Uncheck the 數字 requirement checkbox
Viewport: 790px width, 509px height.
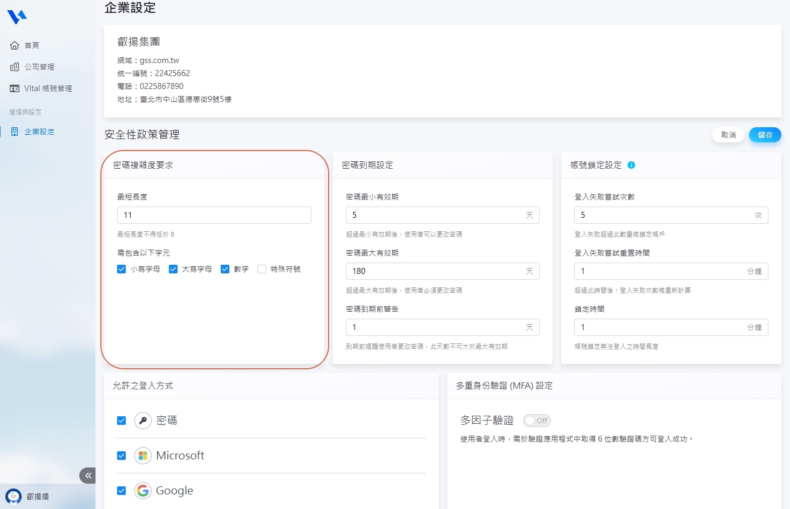tap(225, 269)
